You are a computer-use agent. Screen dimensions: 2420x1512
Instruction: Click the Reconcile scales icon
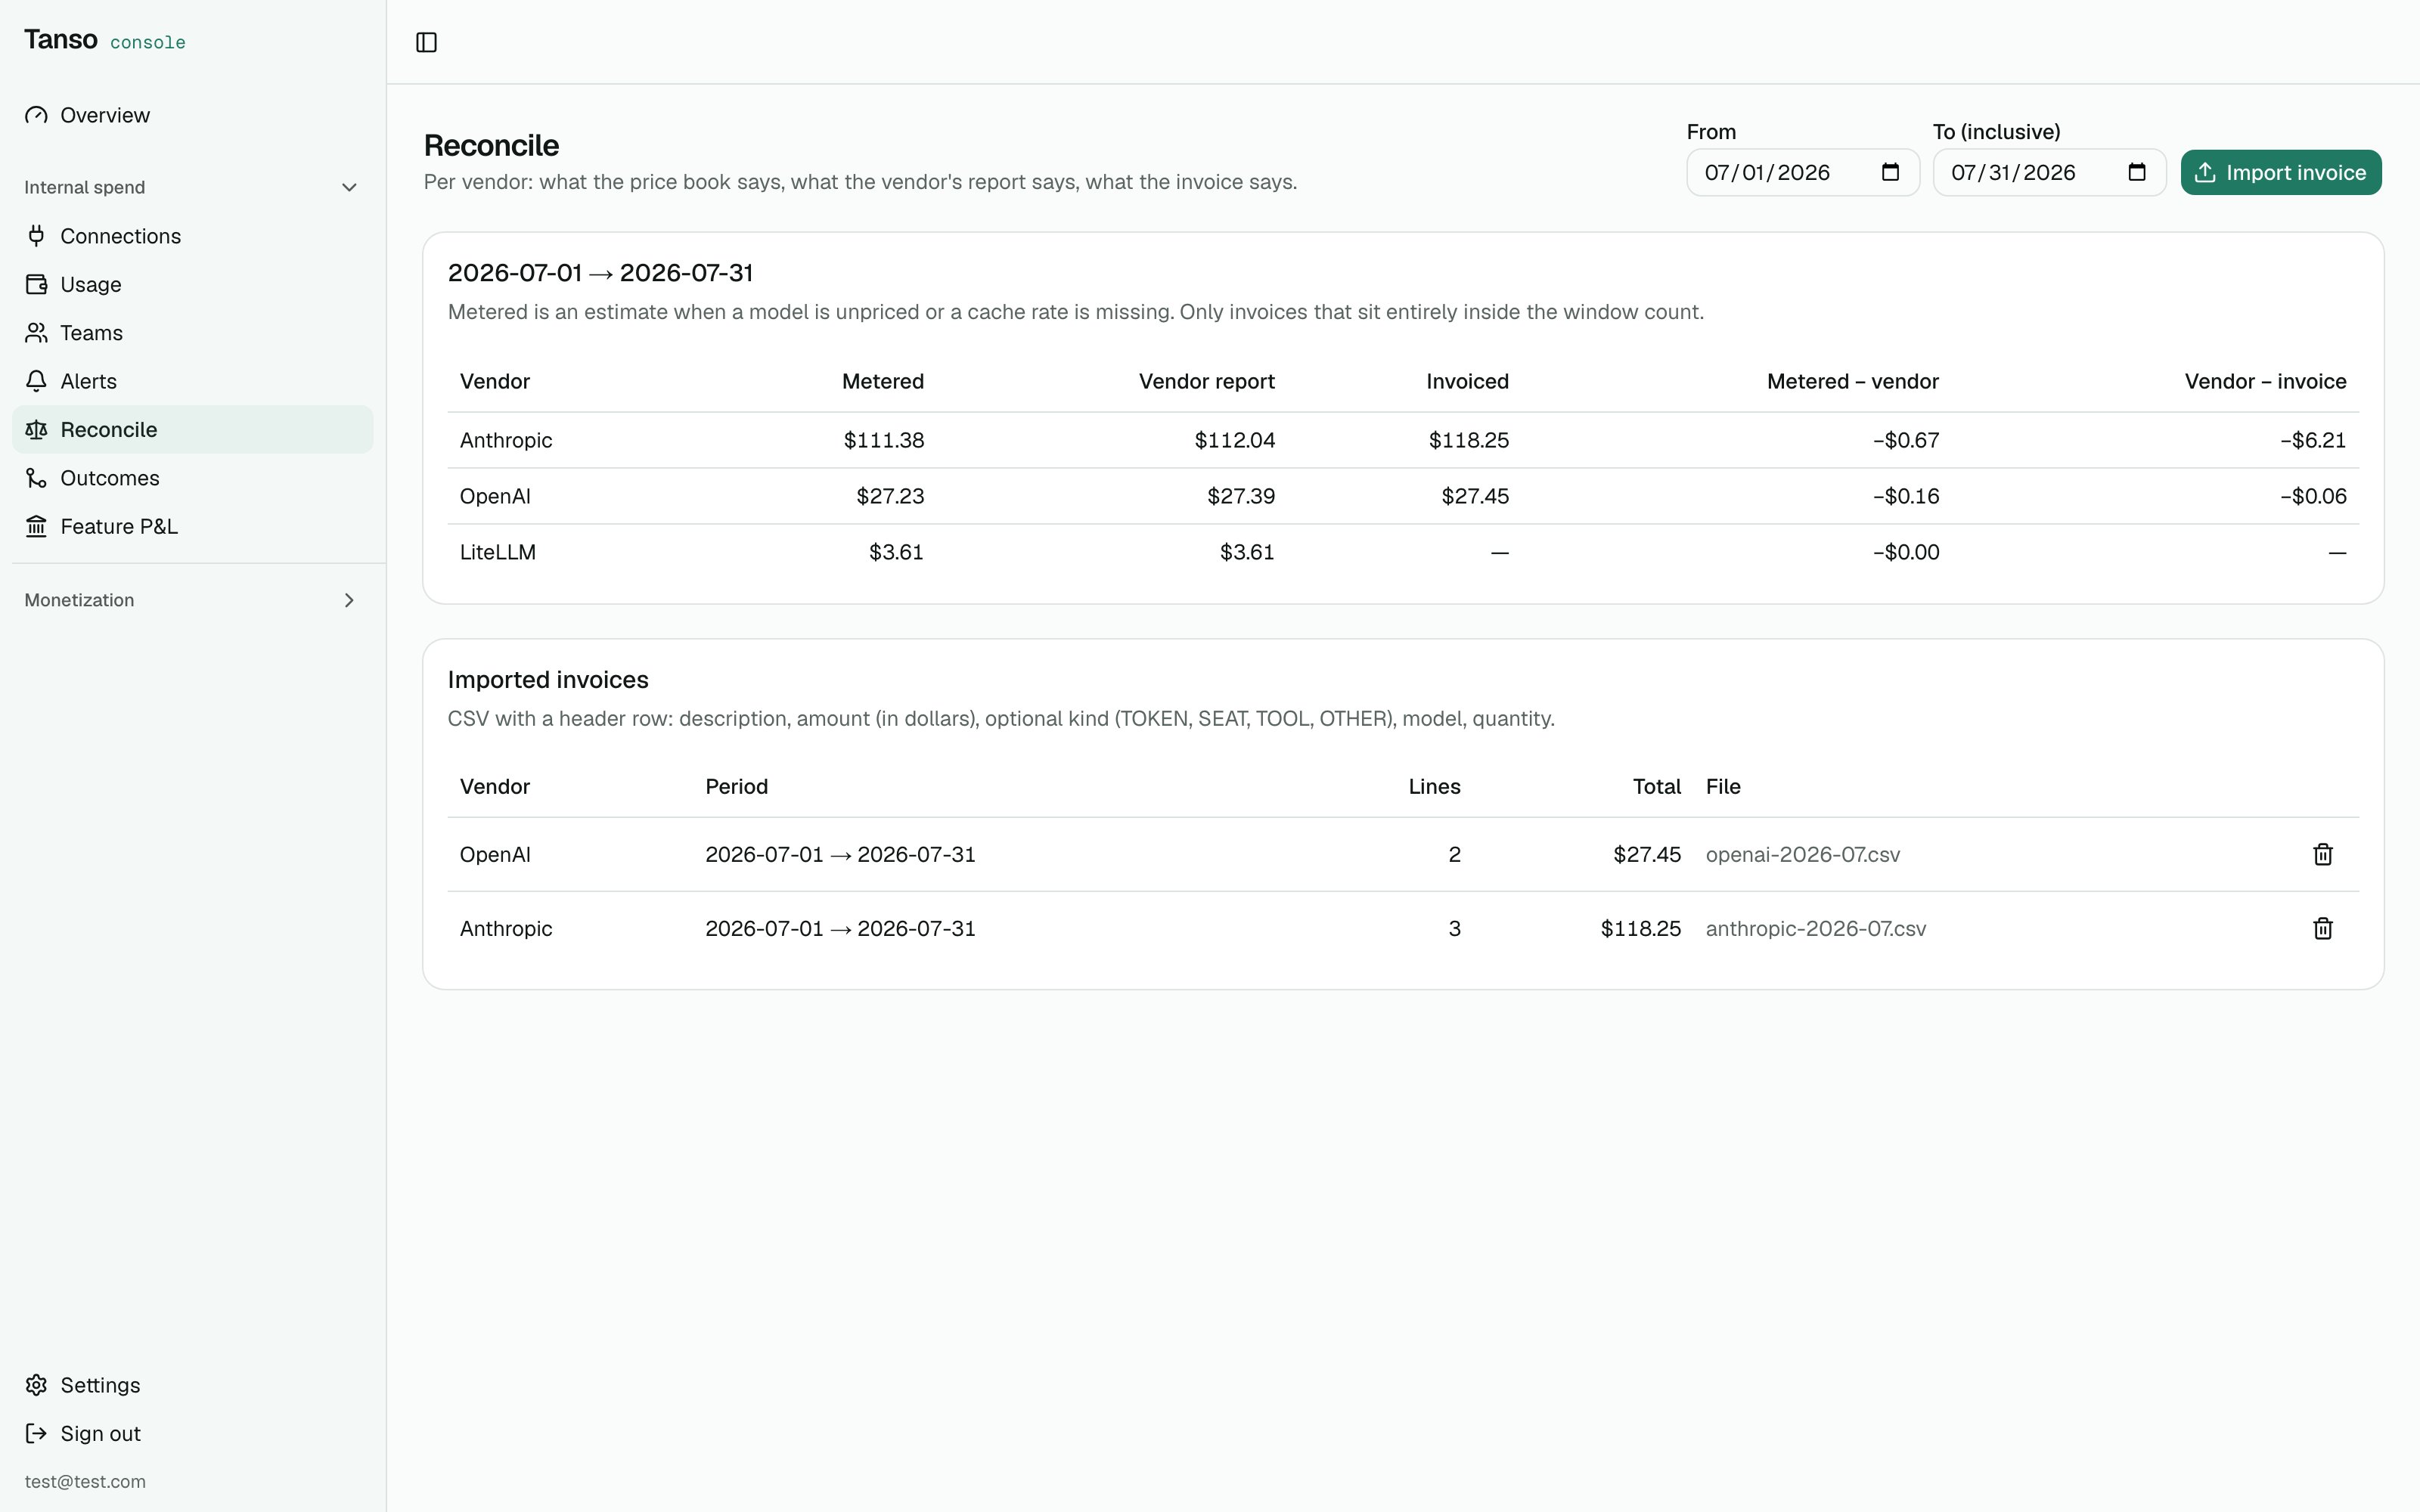(36, 430)
